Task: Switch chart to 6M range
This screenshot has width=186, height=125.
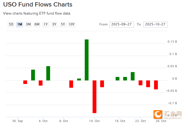Action: click(x=37, y=24)
